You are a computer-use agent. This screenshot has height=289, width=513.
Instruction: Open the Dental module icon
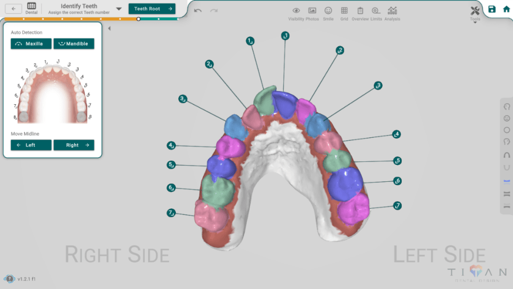click(x=32, y=8)
